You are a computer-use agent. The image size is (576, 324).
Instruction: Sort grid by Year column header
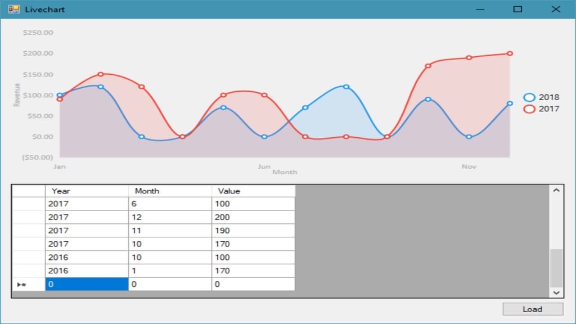(87, 191)
